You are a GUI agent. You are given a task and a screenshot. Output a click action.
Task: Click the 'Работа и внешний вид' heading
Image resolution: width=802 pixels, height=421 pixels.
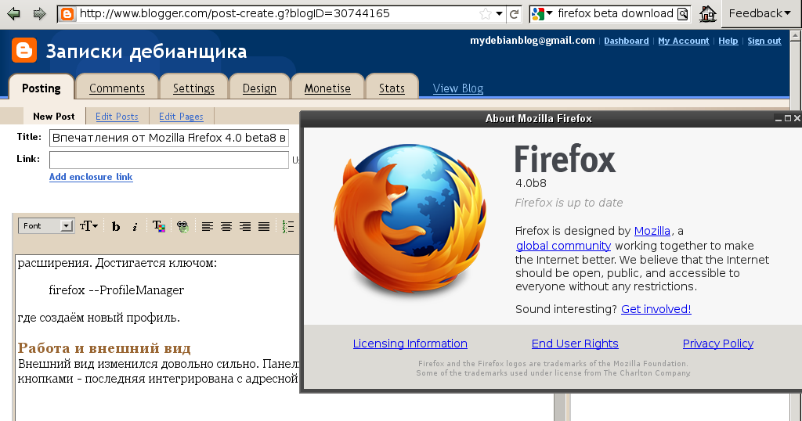click(104, 348)
